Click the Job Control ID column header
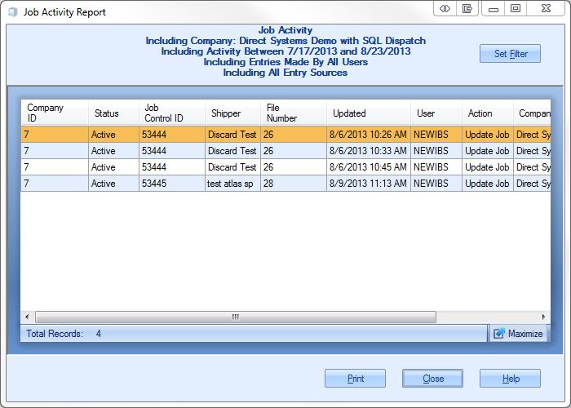Image resolution: width=571 pixels, height=408 pixels. pos(171,113)
